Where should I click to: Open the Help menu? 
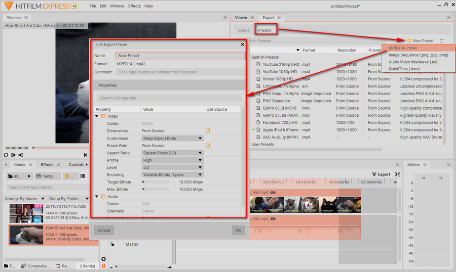tap(148, 6)
